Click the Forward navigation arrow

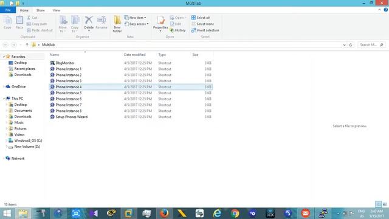coord(14,44)
